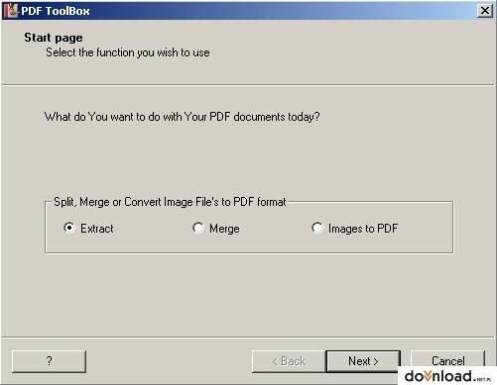Click the download.net.pl watermark logo

pyautogui.click(x=447, y=376)
